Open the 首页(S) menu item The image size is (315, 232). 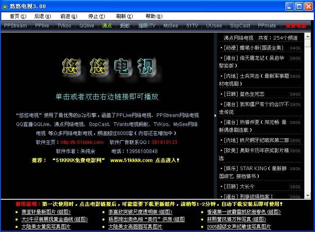tap(18, 16)
